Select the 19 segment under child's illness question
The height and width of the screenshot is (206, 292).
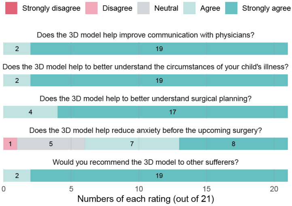pos(159,80)
